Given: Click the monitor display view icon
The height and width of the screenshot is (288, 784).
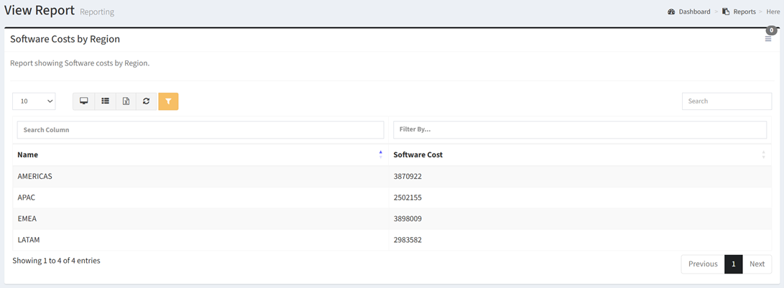Looking at the screenshot, I should coord(84,101).
